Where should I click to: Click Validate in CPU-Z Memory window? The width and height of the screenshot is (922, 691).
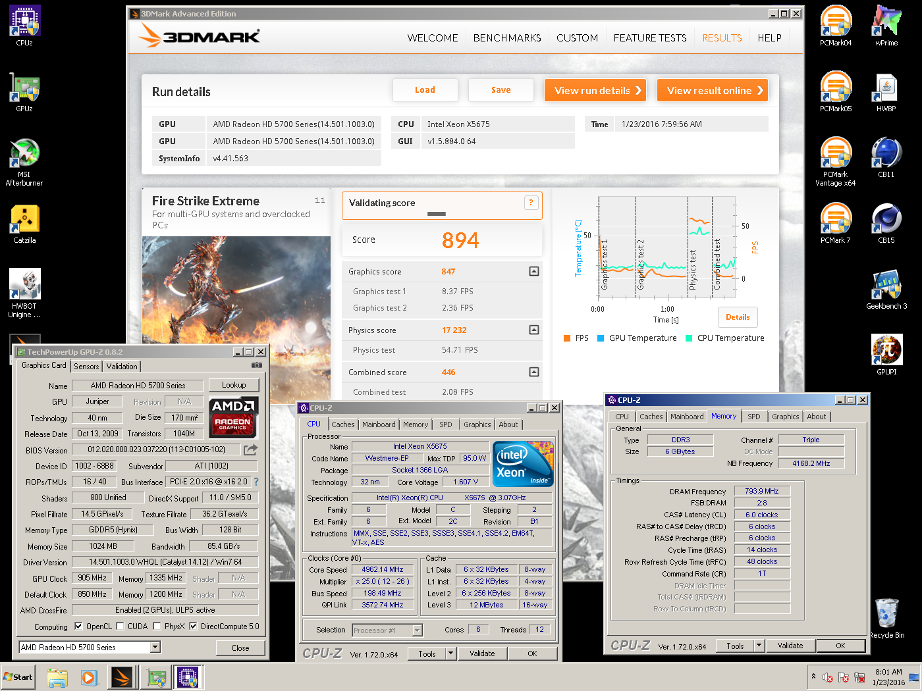click(790, 646)
